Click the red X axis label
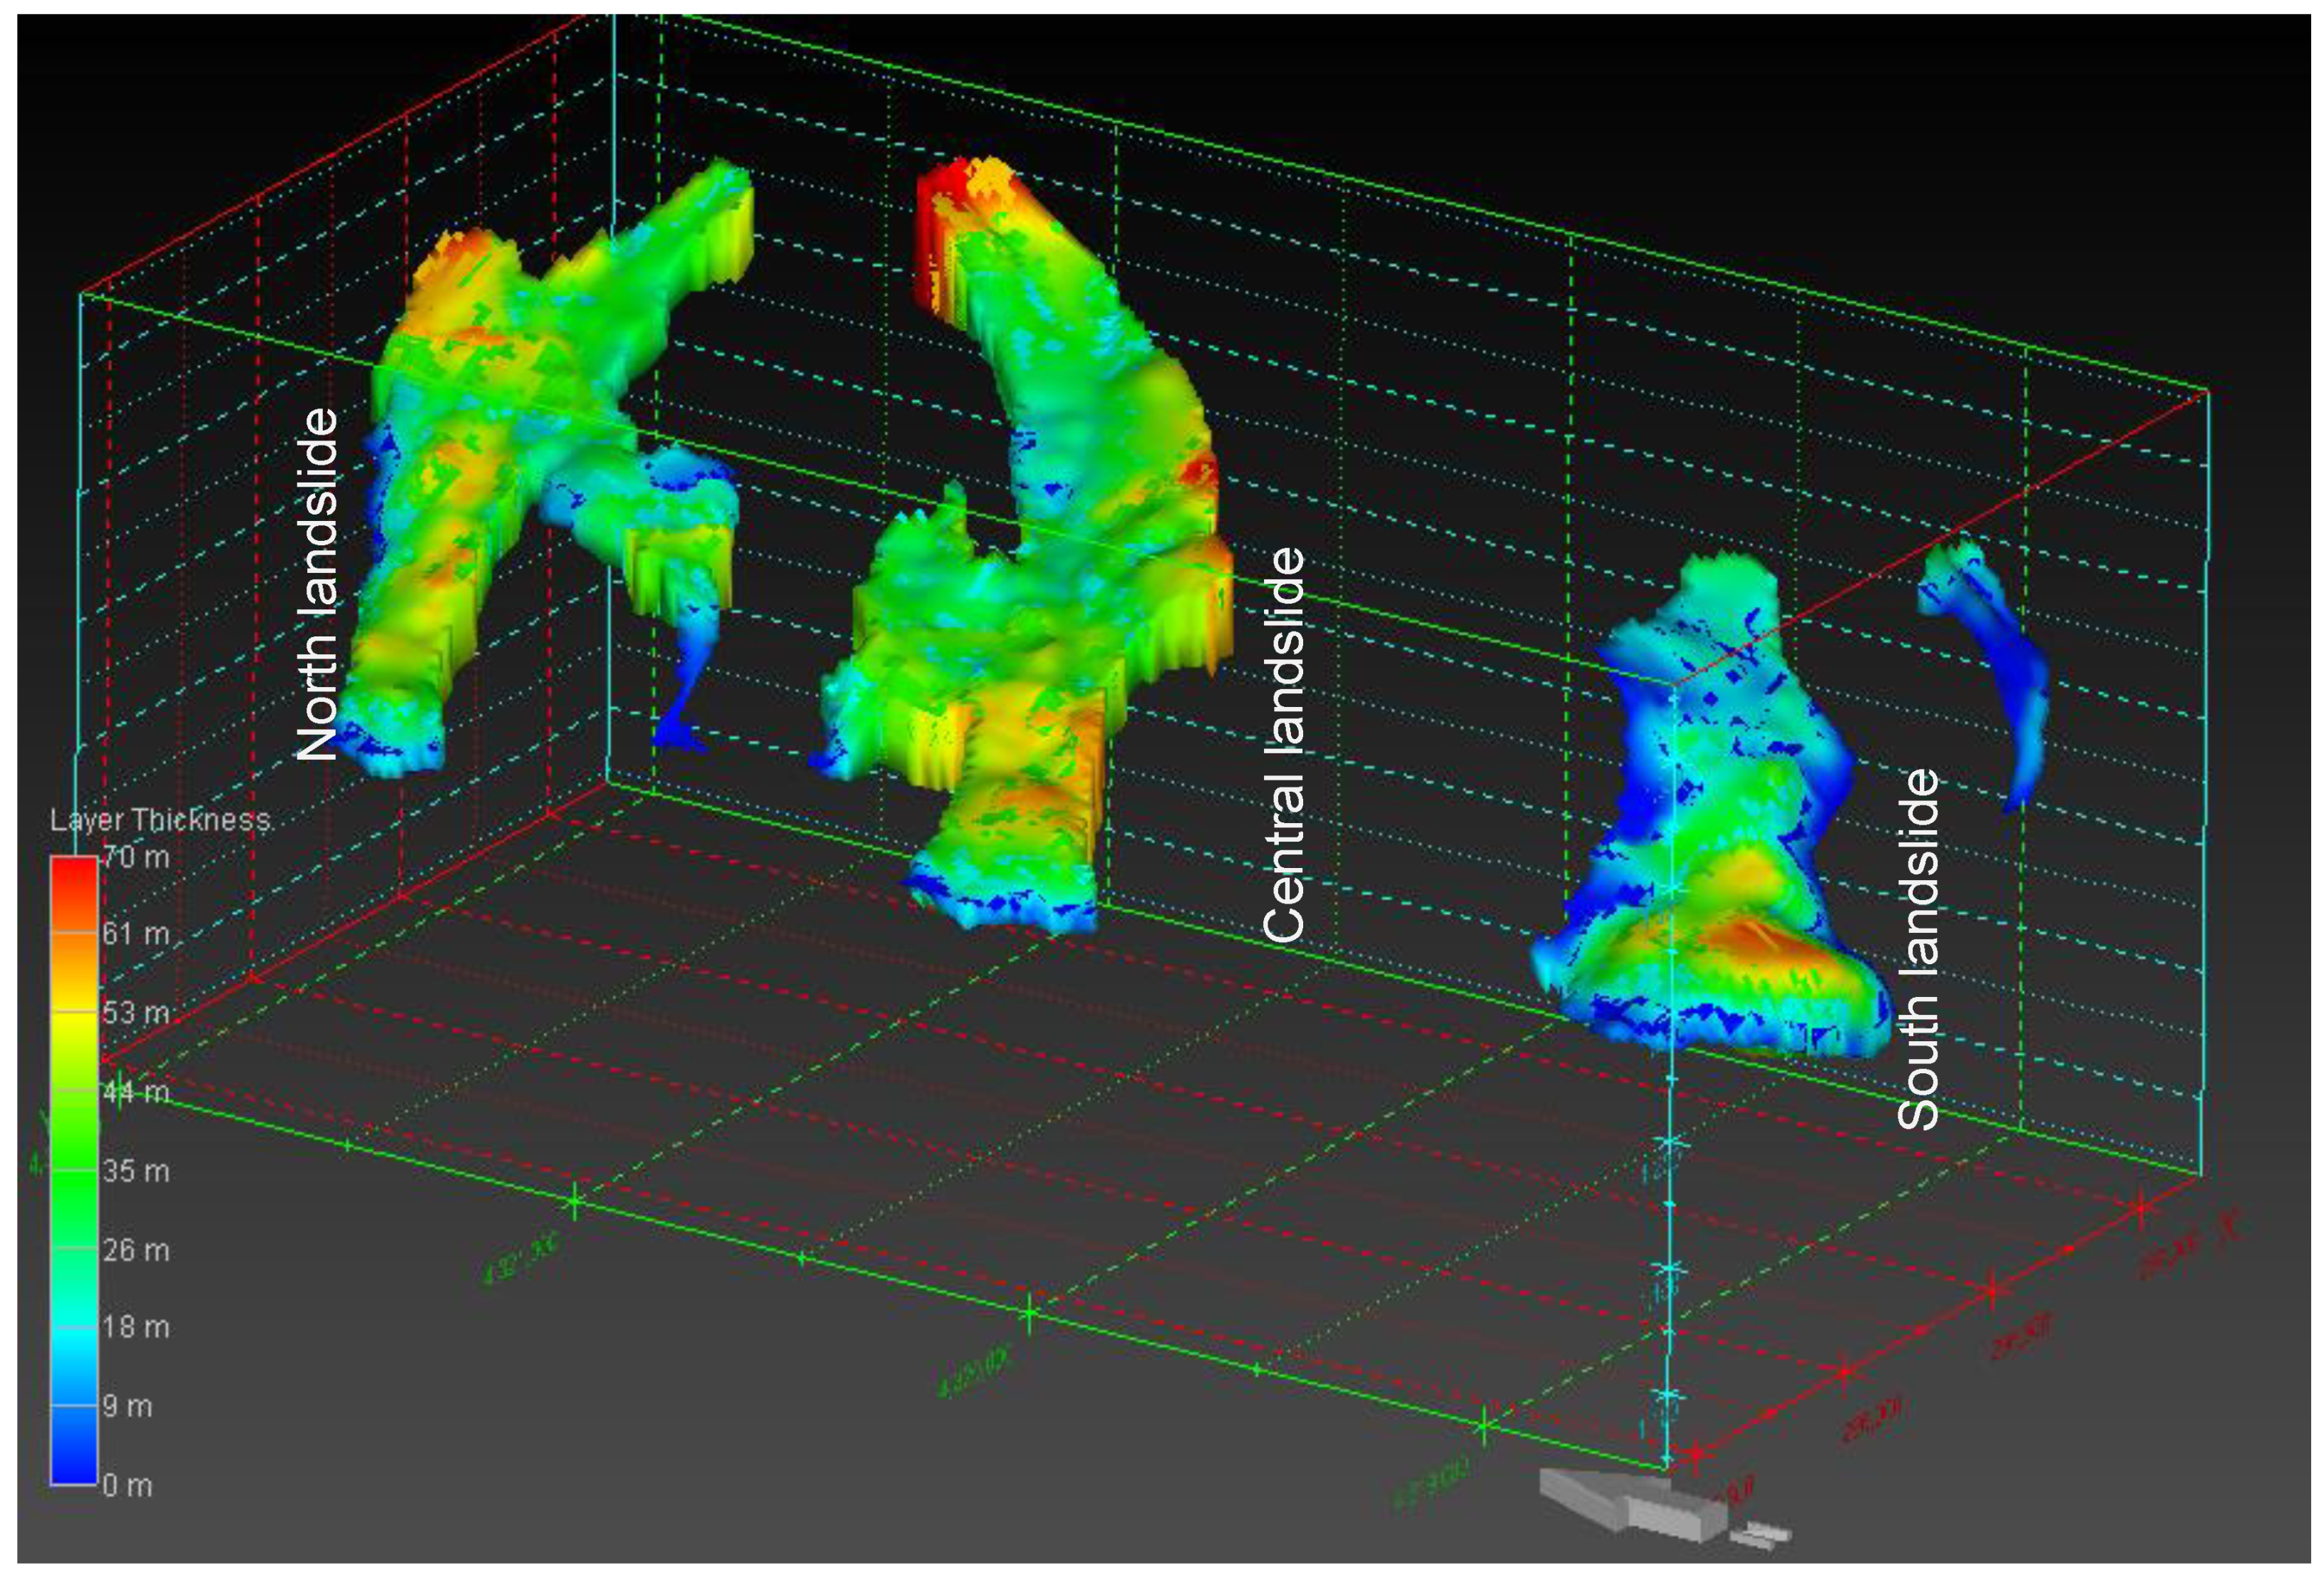Screen dimensions: 2324x1575 click(2228, 1225)
